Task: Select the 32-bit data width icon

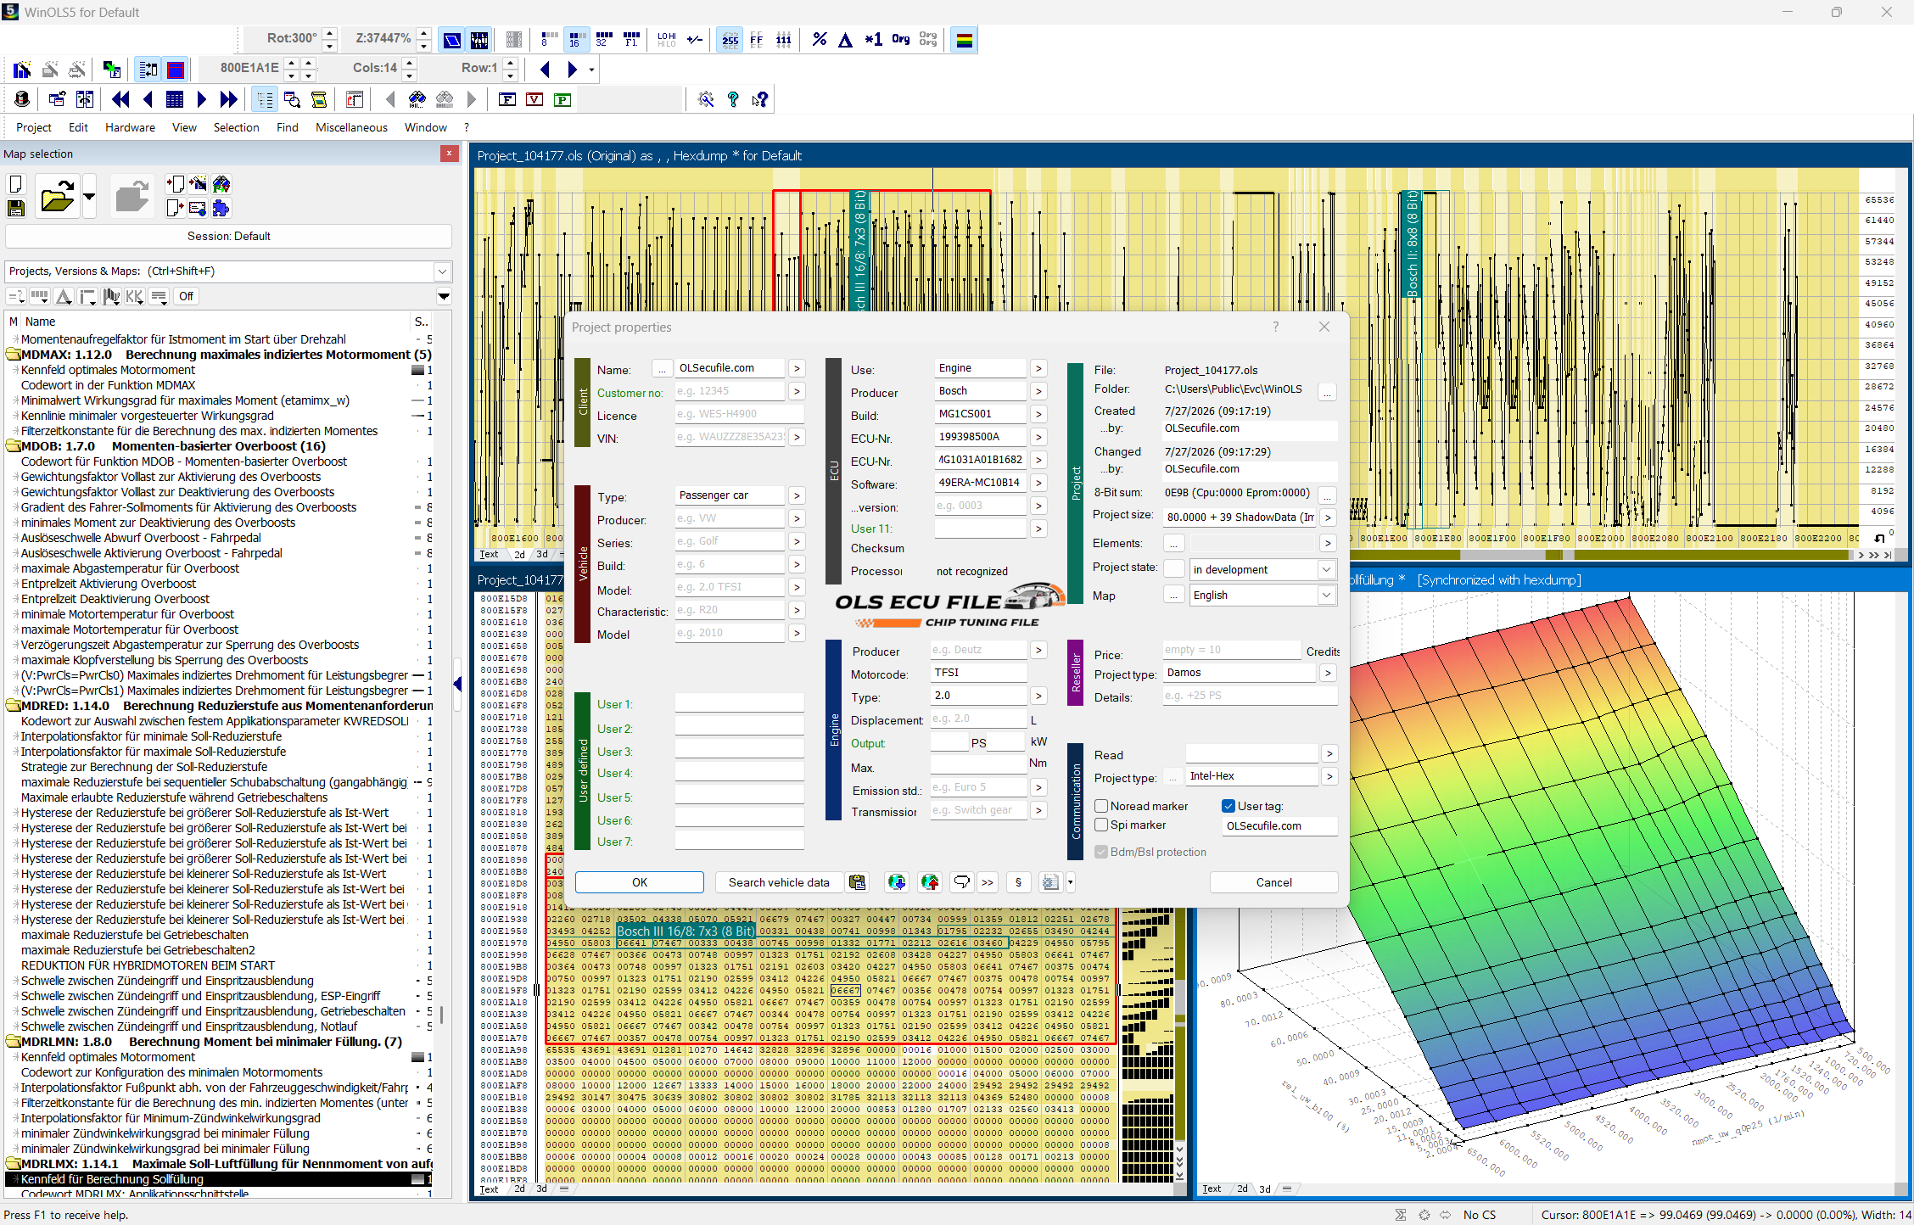Action: tap(603, 39)
